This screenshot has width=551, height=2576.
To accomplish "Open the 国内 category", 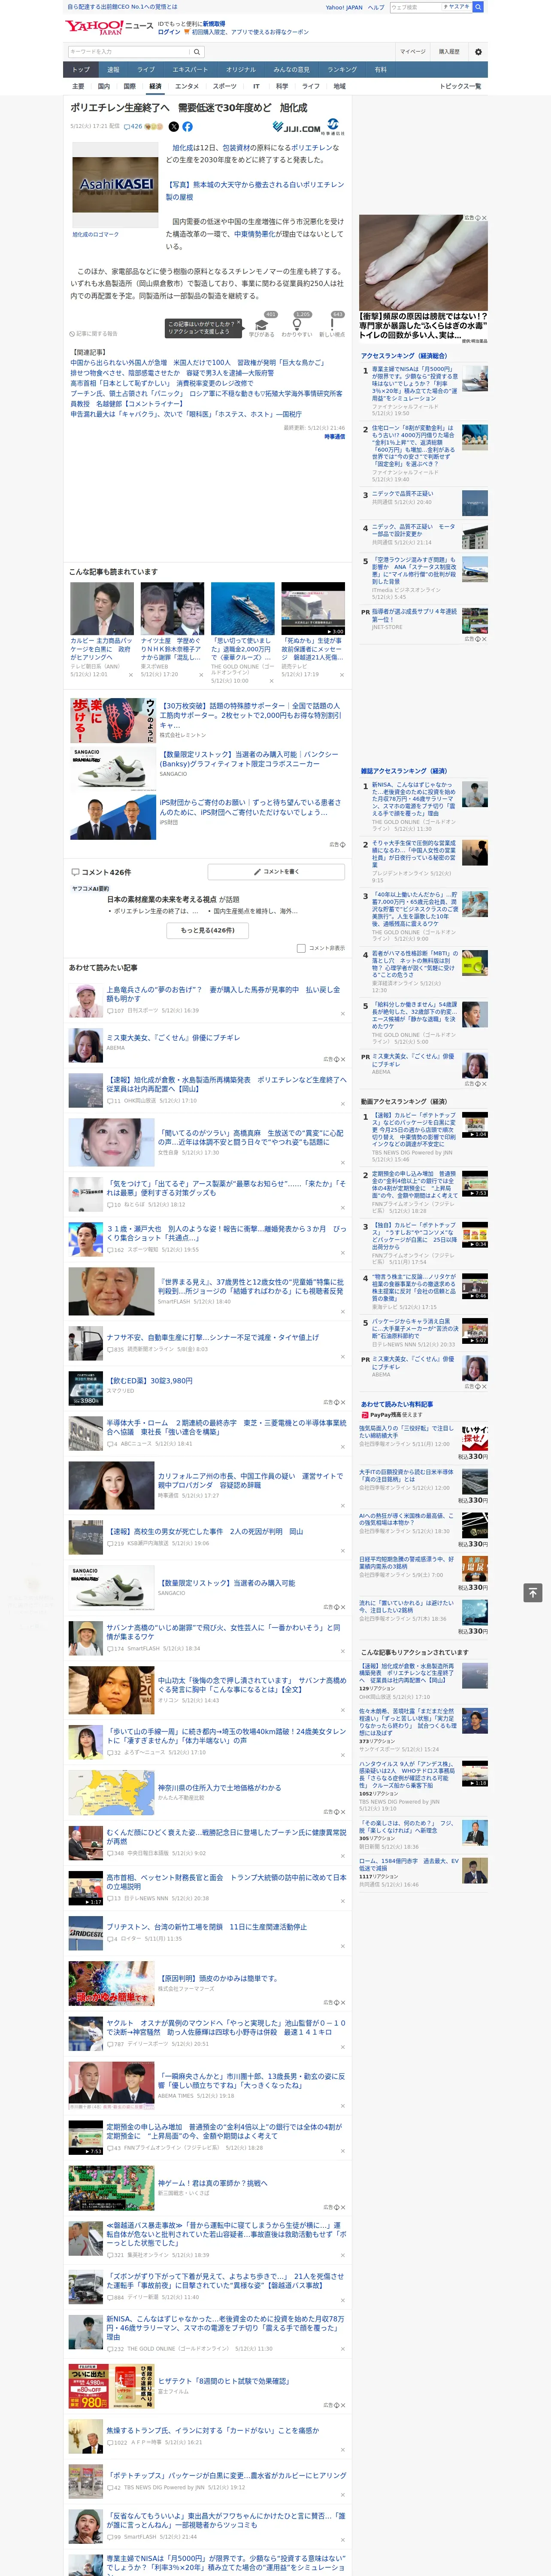I will pos(103,86).
